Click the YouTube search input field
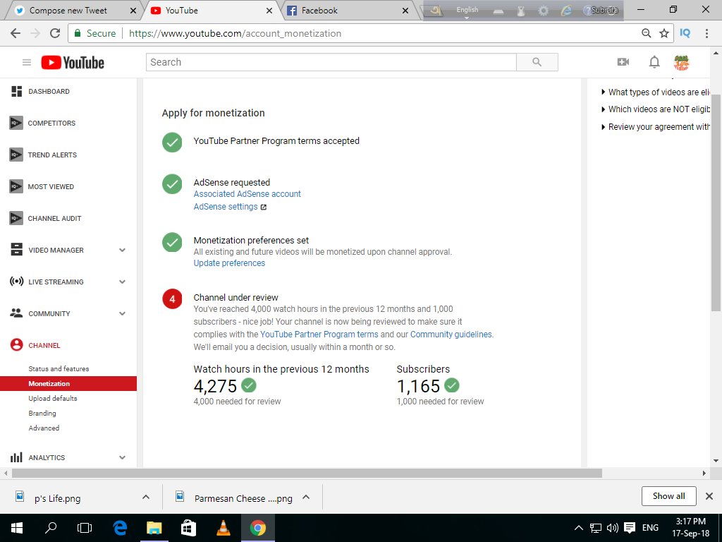Image resolution: width=722 pixels, height=542 pixels. click(331, 62)
